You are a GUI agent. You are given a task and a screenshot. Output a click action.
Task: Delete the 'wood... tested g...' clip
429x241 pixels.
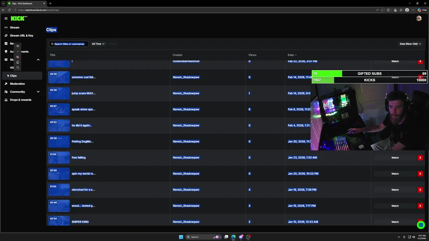(420, 206)
